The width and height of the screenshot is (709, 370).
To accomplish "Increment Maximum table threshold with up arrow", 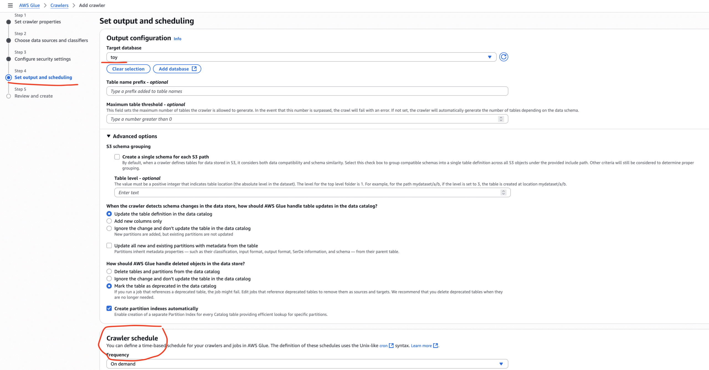I will tap(501, 118).
